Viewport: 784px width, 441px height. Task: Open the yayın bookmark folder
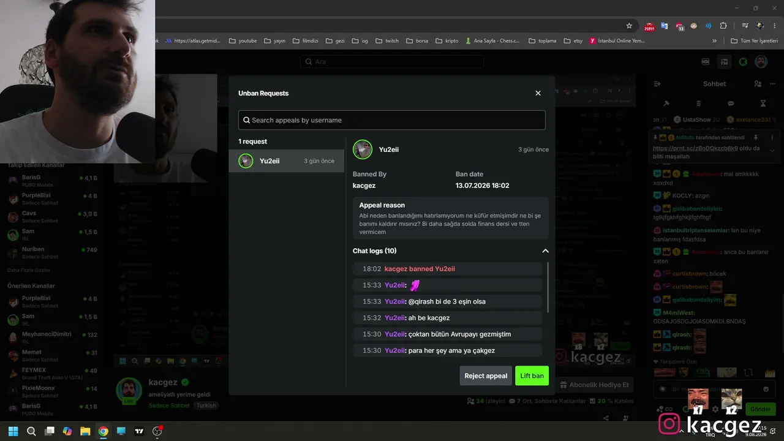click(x=274, y=41)
